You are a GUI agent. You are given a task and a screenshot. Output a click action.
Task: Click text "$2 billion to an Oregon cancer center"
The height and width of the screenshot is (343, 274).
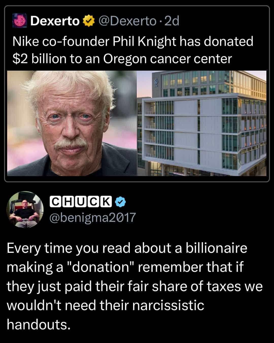point(122,59)
